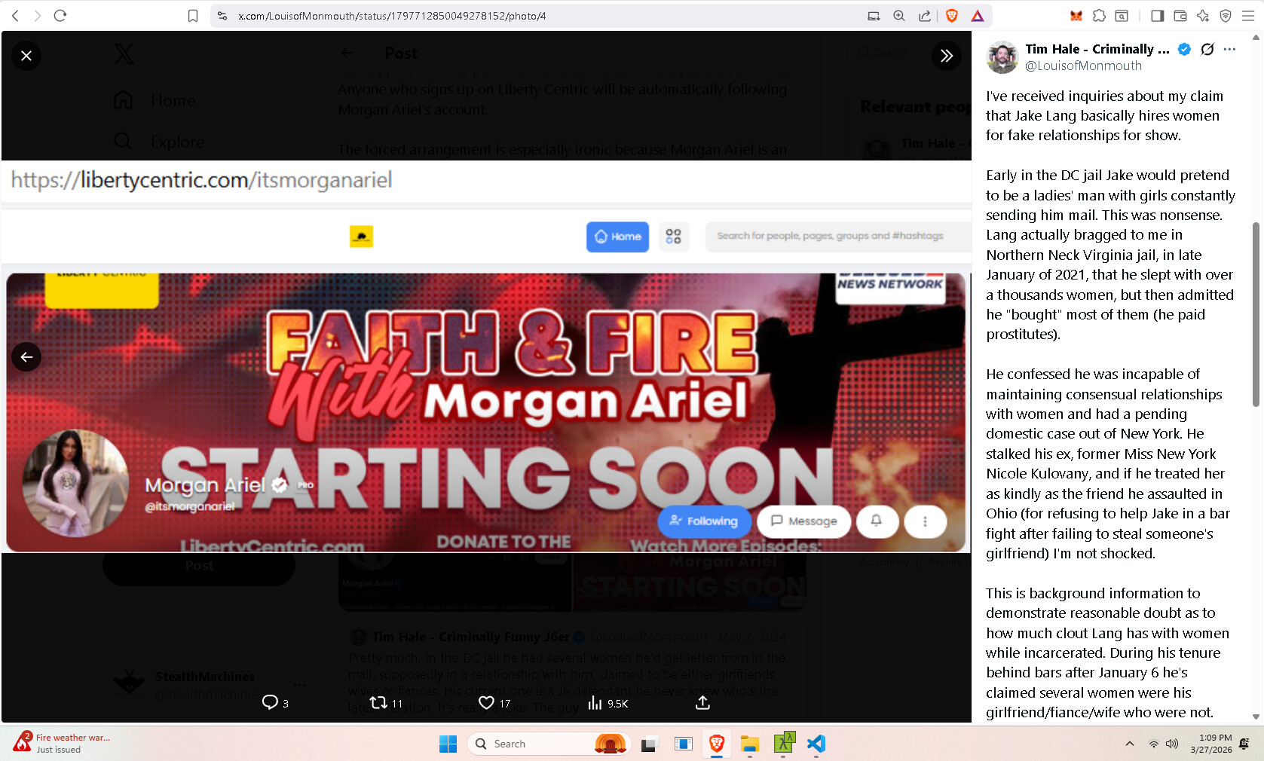Toggle the browser sidebar panel
This screenshot has height=761, width=1264.
click(x=1157, y=16)
